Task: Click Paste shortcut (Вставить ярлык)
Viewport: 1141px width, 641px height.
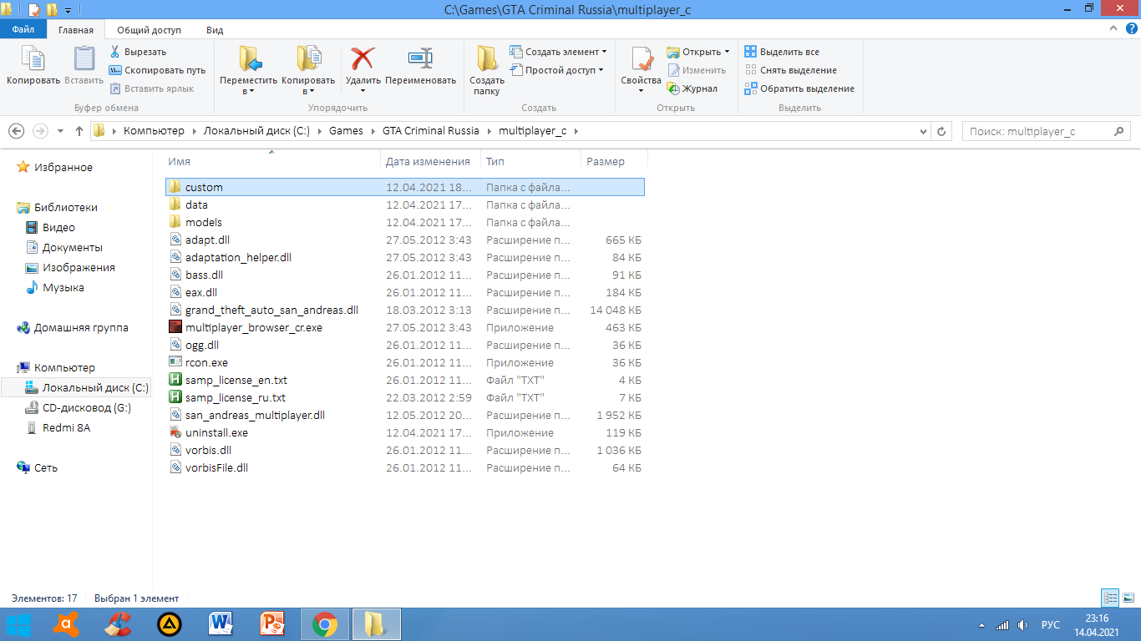Action: (x=152, y=88)
